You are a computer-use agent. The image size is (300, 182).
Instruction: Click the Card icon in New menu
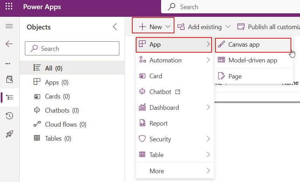[142, 76]
